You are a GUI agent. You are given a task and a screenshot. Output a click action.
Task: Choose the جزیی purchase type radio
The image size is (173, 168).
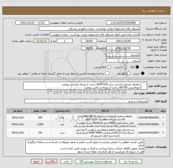click(x=143, y=73)
